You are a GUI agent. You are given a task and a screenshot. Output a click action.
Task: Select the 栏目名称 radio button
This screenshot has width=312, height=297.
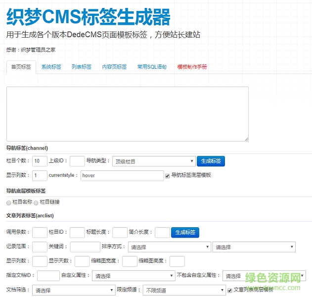(8, 202)
